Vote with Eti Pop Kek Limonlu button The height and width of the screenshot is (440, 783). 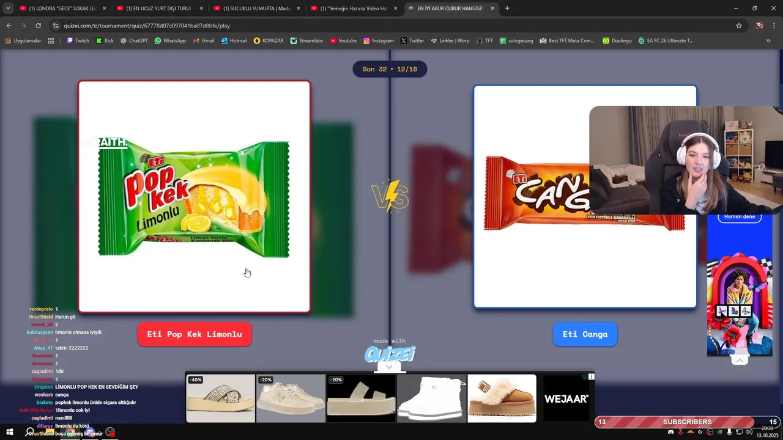195,334
